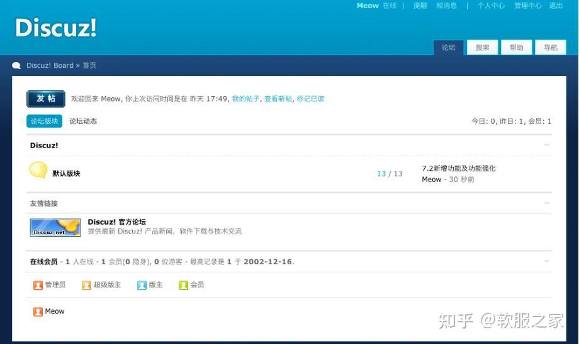
Task: Open the 提醒 notifications link
Action: pyautogui.click(x=420, y=6)
